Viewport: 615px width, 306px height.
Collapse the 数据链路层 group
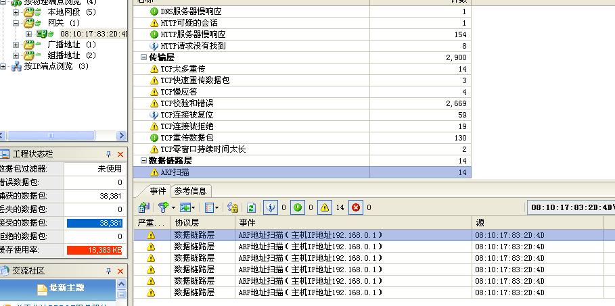143,161
